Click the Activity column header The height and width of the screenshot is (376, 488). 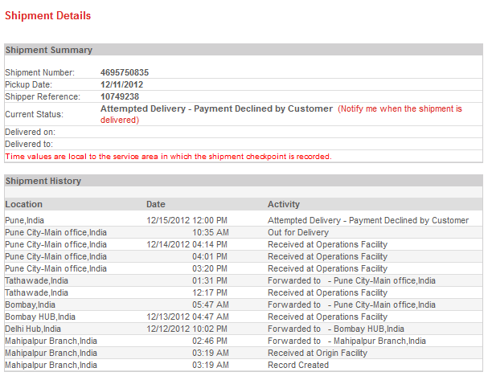(285, 204)
